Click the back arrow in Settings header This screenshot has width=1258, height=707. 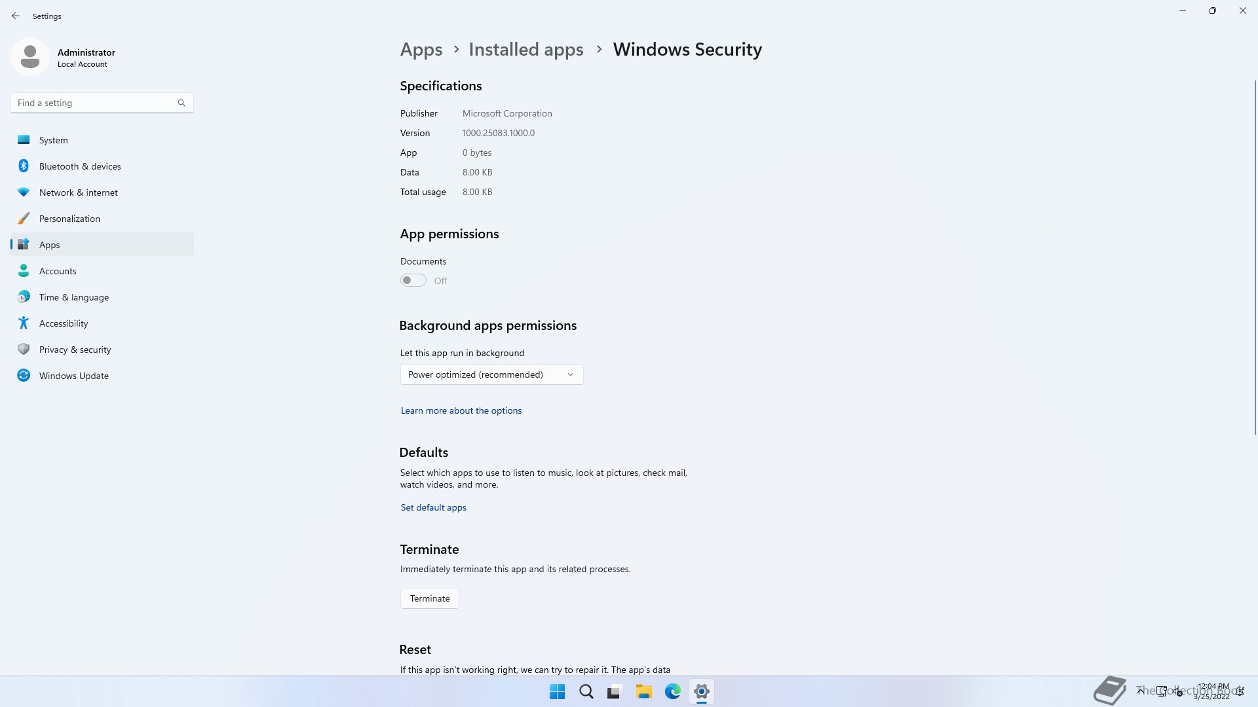(x=16, y=16)
